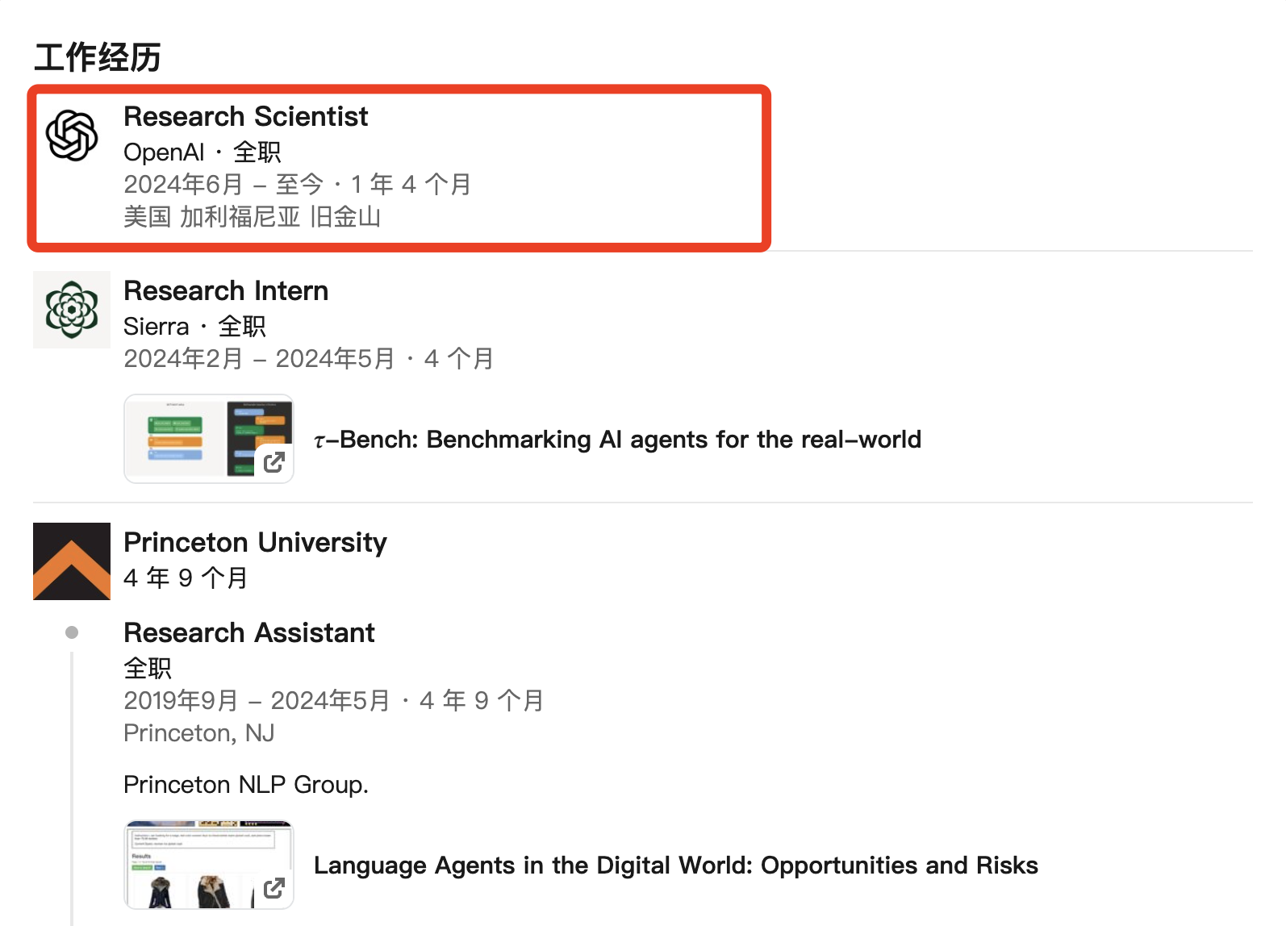The image size is (1286, 926).
Task: Click external link icon on τ-Bench thumbnail
Action: pyautogui.click(x=274, y=462)
